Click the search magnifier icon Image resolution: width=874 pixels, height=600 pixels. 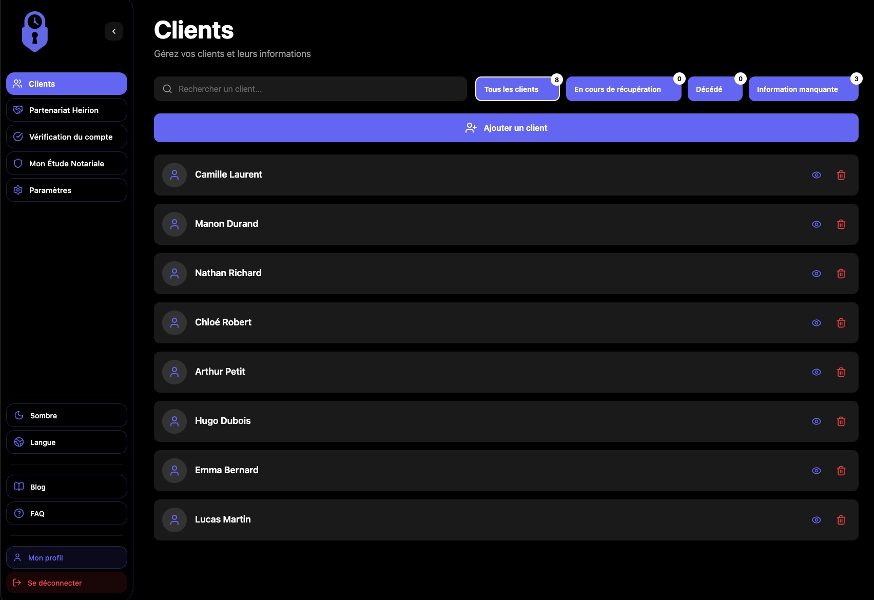167,89
